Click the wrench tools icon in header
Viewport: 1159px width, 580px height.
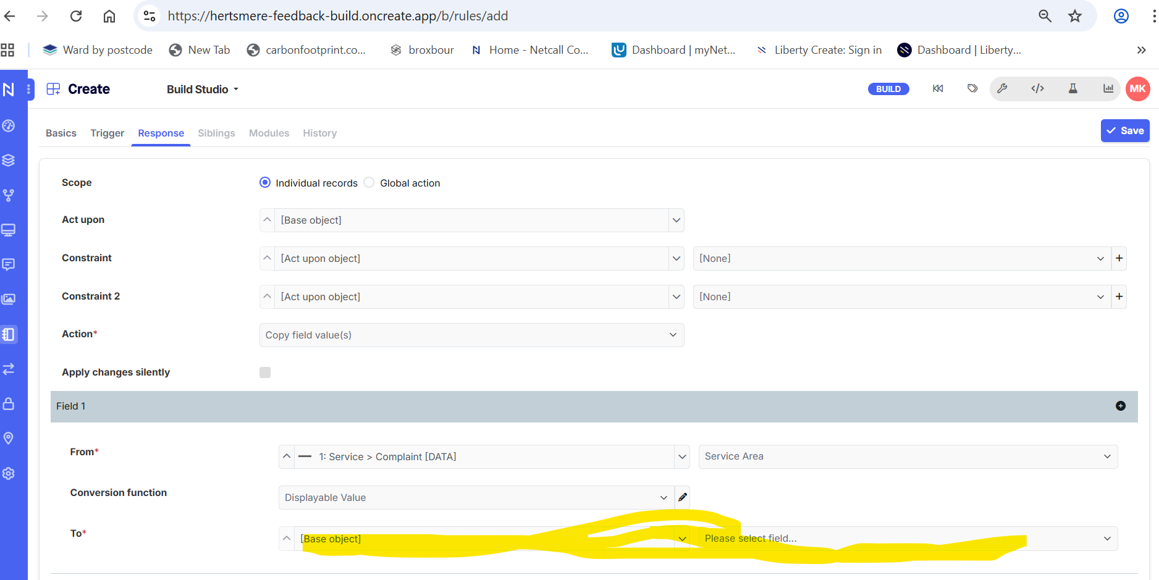click(x=1002, y=89)
